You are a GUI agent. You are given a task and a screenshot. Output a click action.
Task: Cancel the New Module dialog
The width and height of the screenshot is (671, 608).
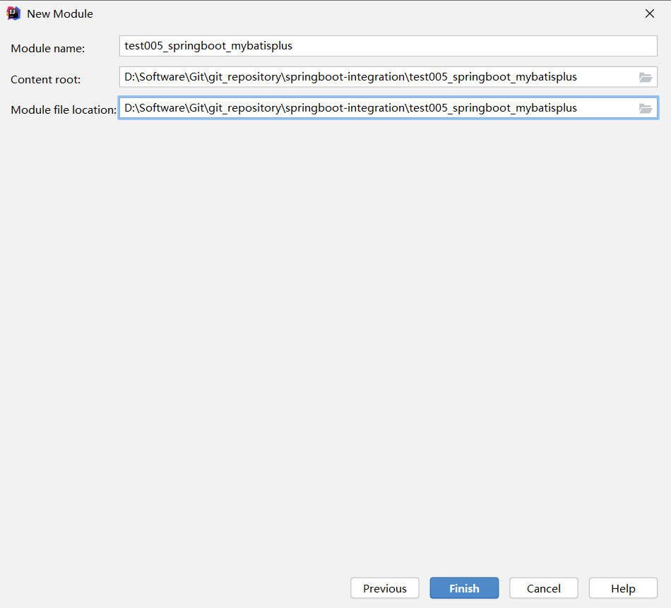(x=543, y=588)
